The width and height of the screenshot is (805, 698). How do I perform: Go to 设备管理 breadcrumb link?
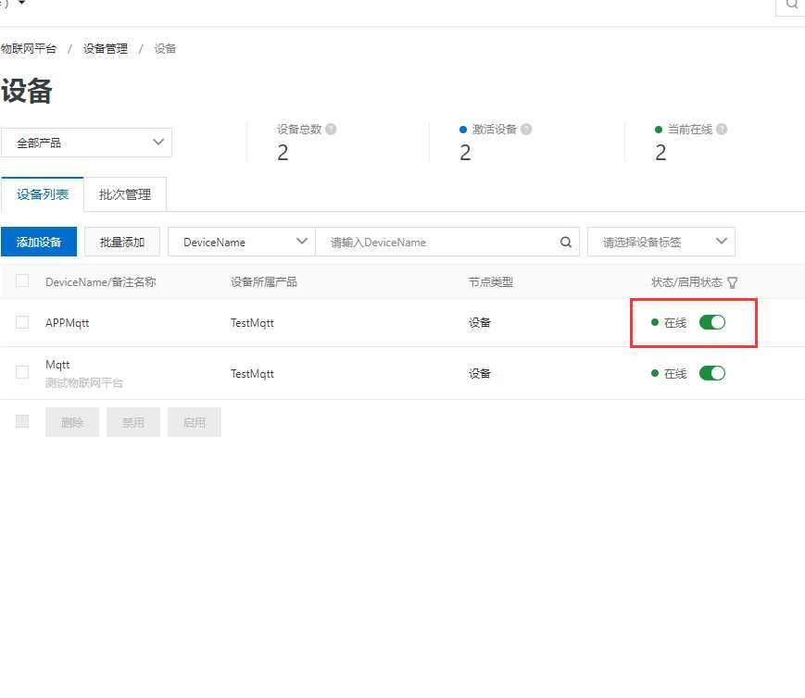click(106, 49)
